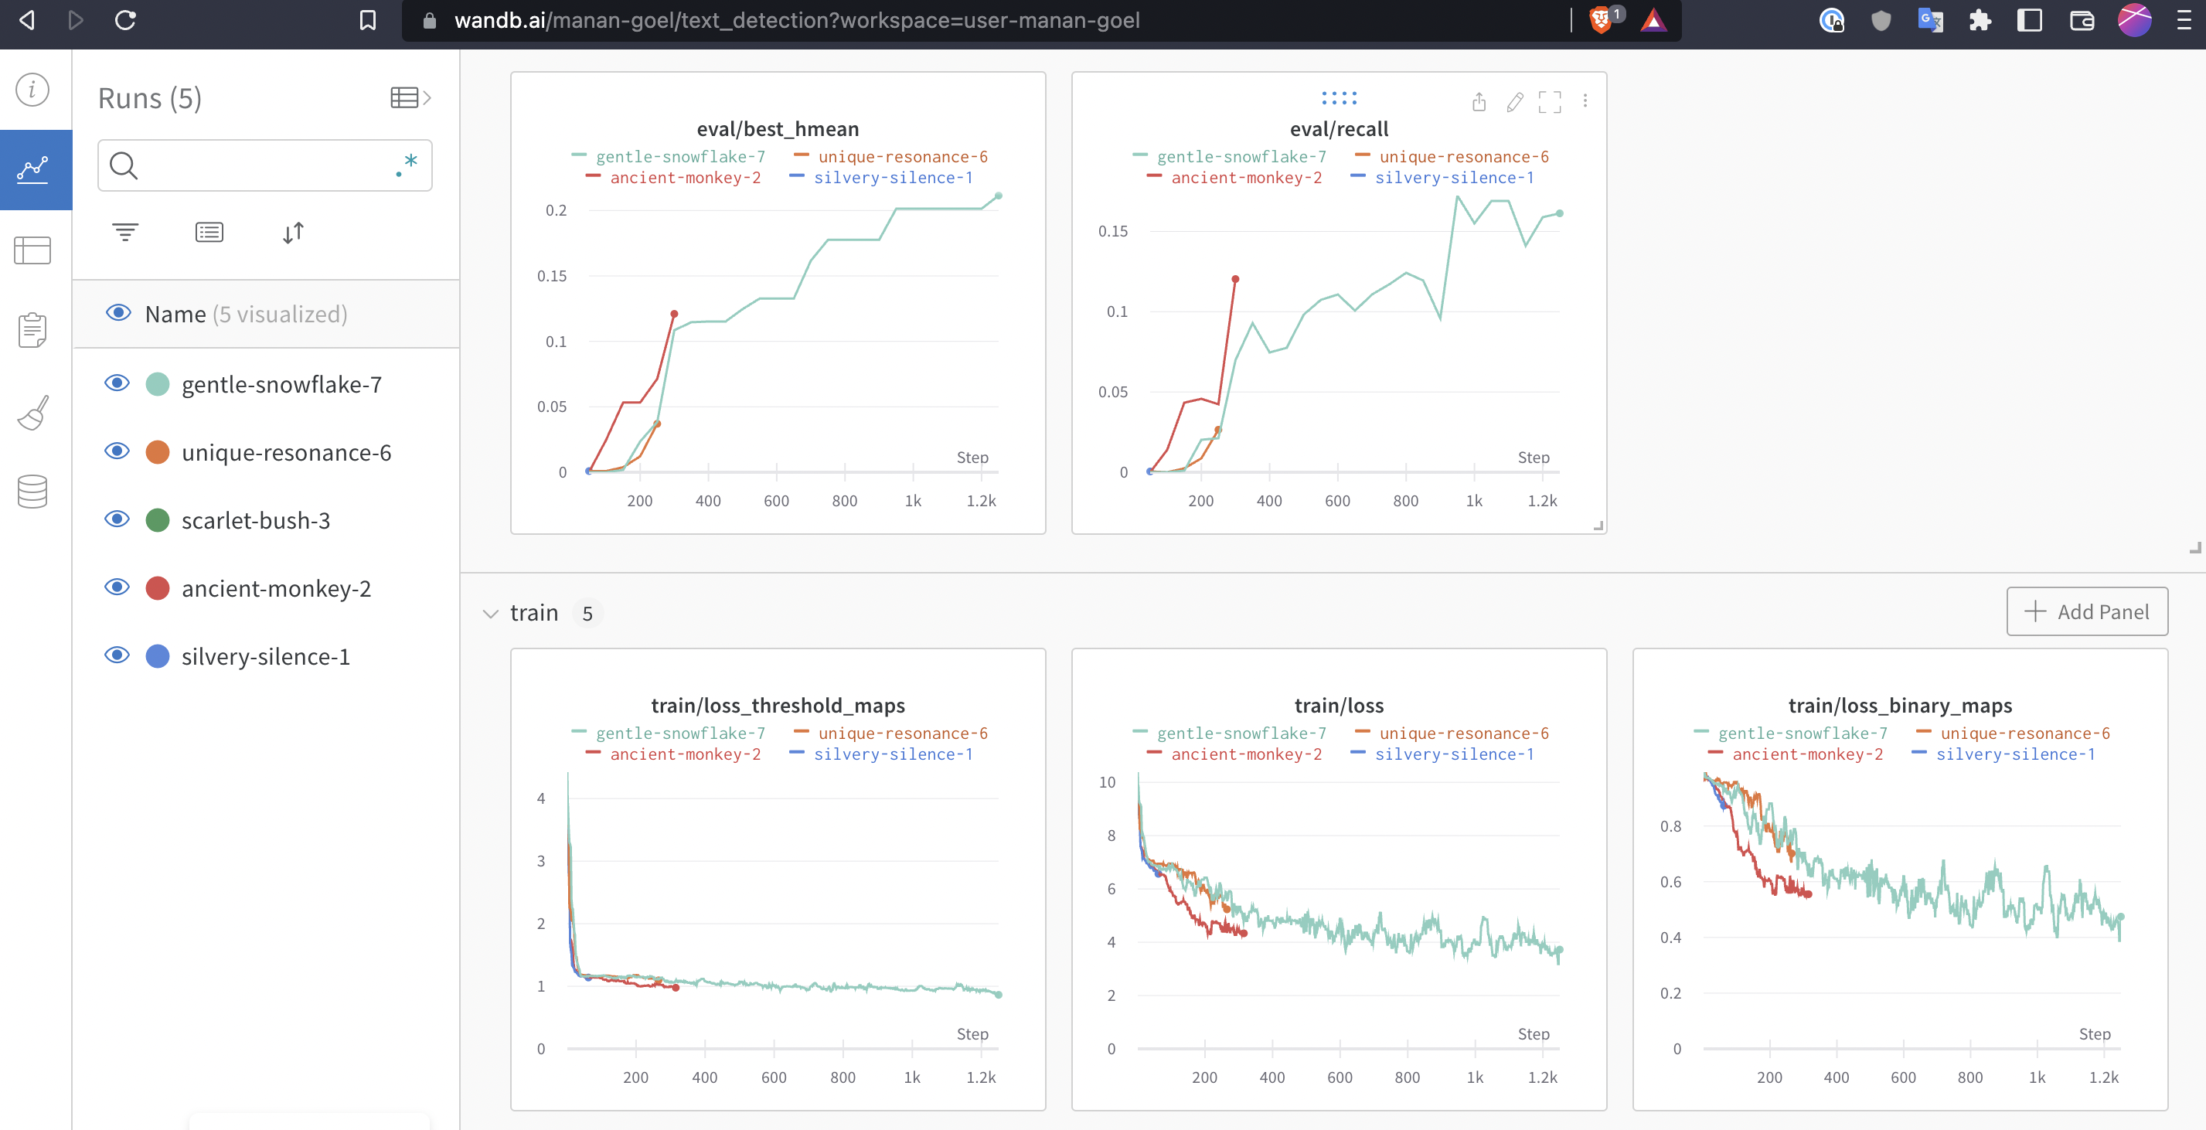The height and width of the screenshot is (1130, 2206).
Task: Toggle visibility of all runs
Action: coord(118,312)
